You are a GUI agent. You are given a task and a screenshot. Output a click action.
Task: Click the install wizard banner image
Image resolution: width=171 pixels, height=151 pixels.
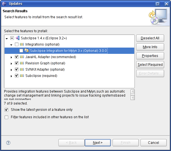(x=158, y=17)
